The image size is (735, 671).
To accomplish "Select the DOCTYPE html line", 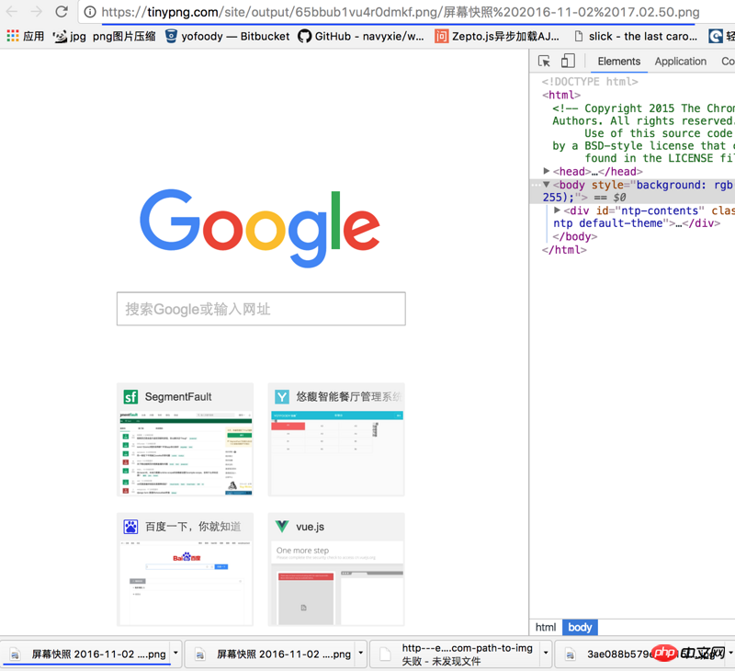I will 590,82.
